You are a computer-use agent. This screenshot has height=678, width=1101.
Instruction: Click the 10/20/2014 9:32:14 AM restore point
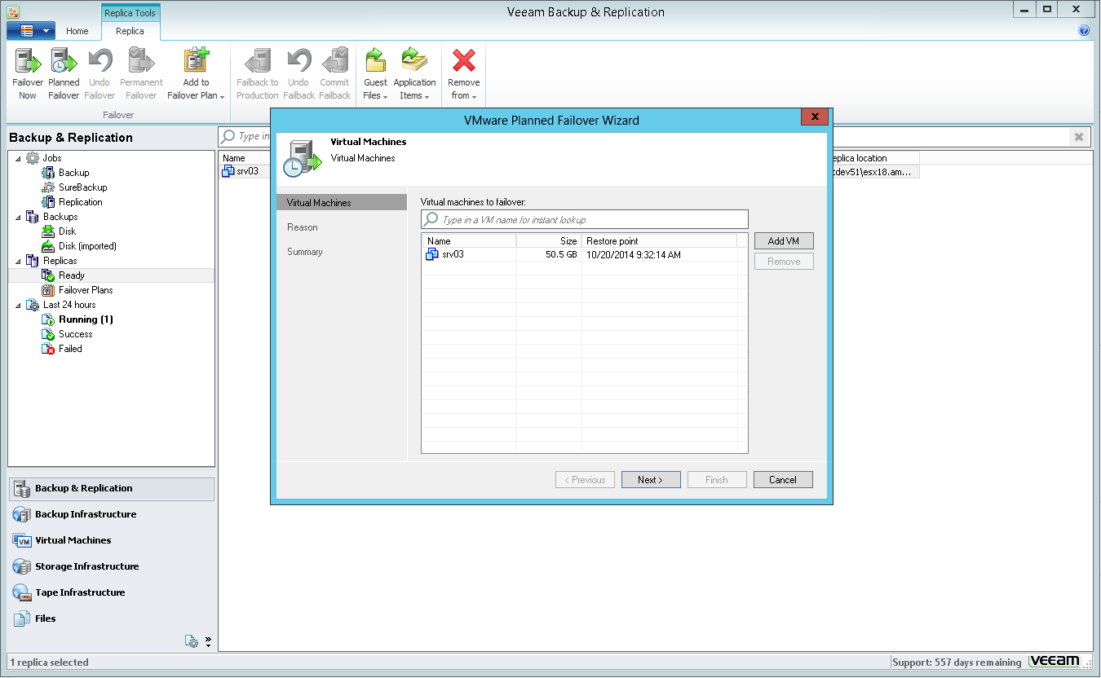tap(634, 254)
